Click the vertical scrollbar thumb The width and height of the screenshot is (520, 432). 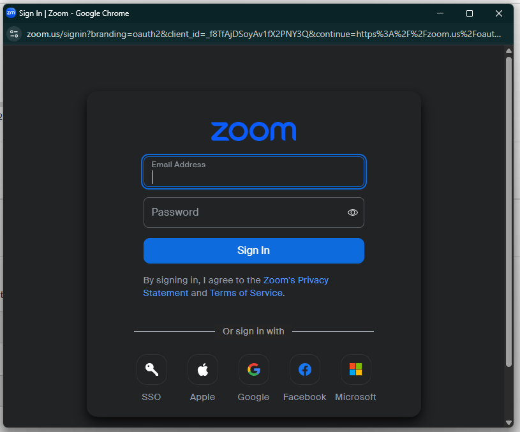pyautogui.click(x=509, y=212)
